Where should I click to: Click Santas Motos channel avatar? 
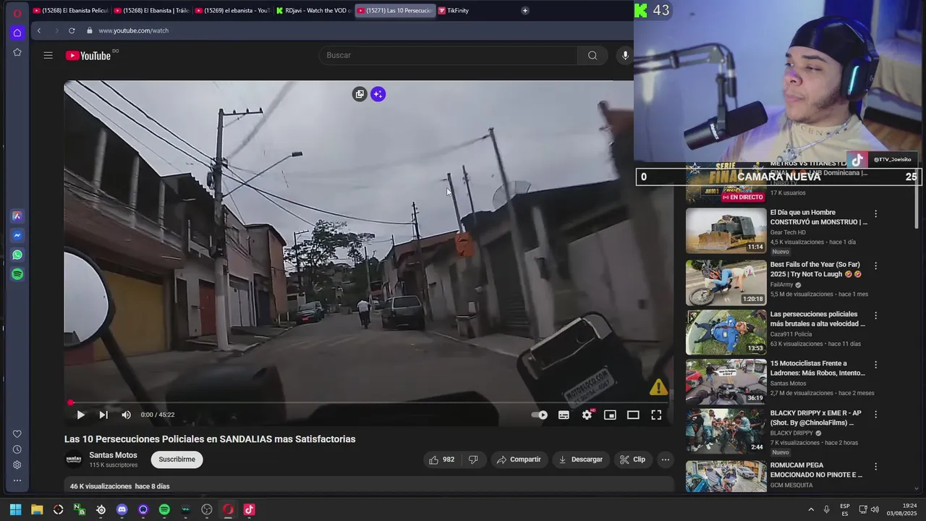pyautogui.click(x=74, y=459)
